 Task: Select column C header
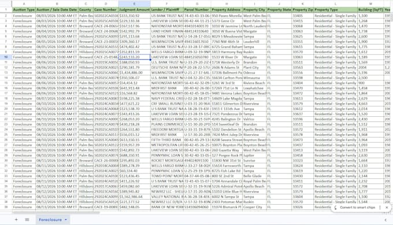tap(86, 3)
